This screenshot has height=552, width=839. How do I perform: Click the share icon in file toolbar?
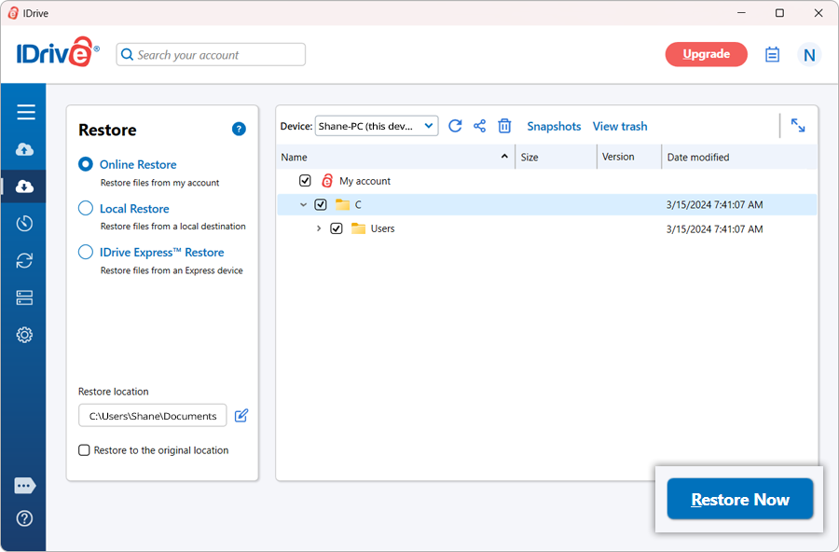[479, 126]
